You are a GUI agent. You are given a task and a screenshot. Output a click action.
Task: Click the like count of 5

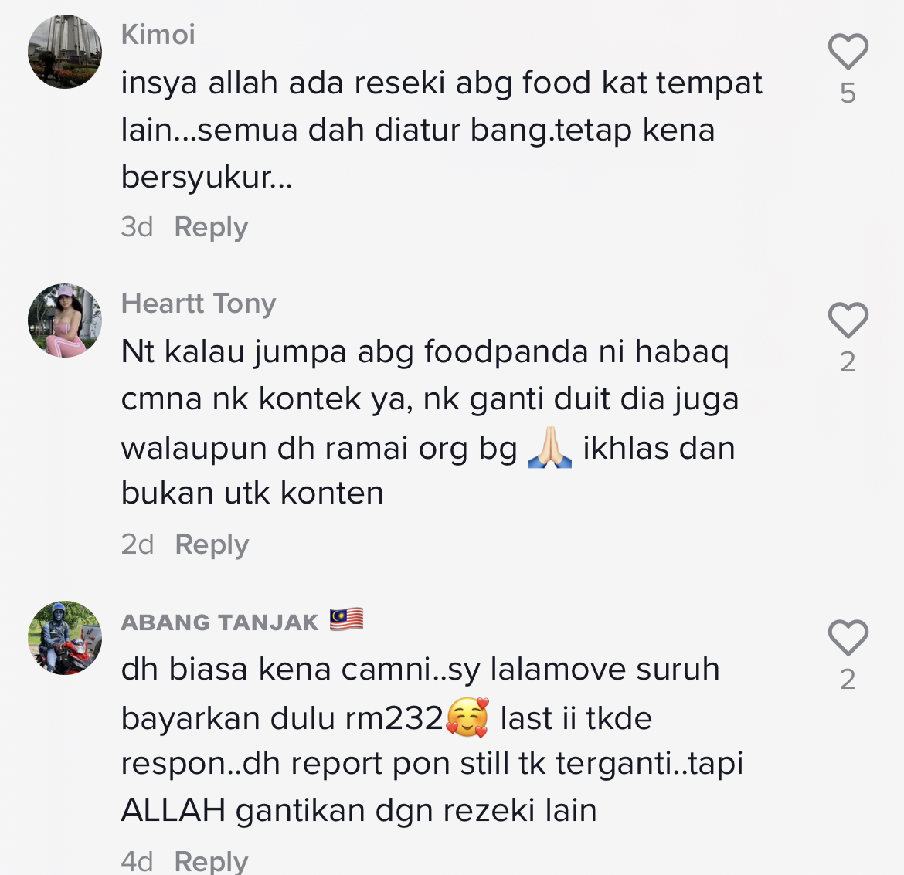848,93
